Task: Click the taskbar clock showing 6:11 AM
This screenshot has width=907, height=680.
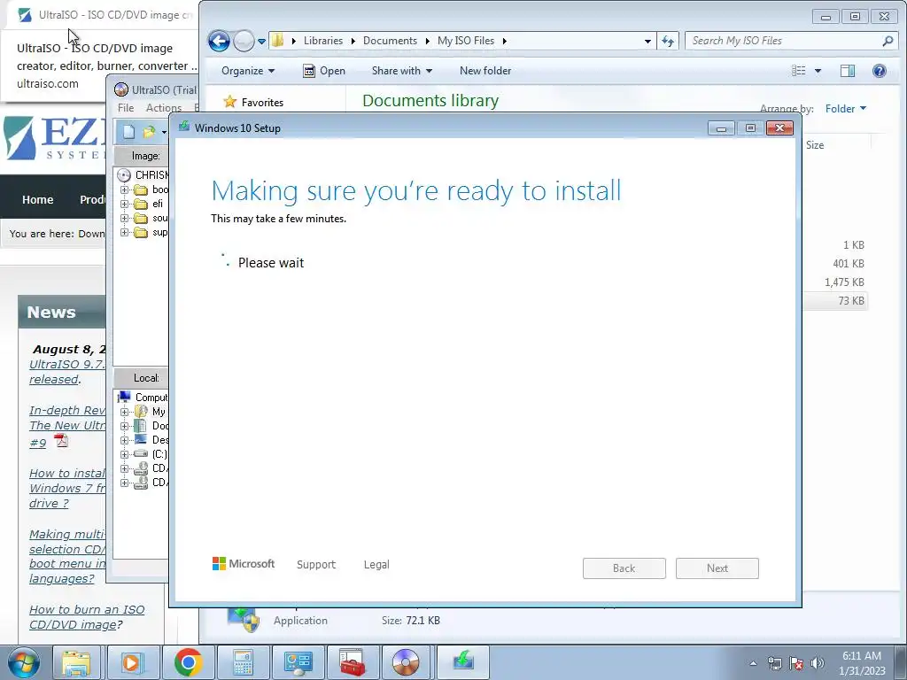Action: pos(862,663)
